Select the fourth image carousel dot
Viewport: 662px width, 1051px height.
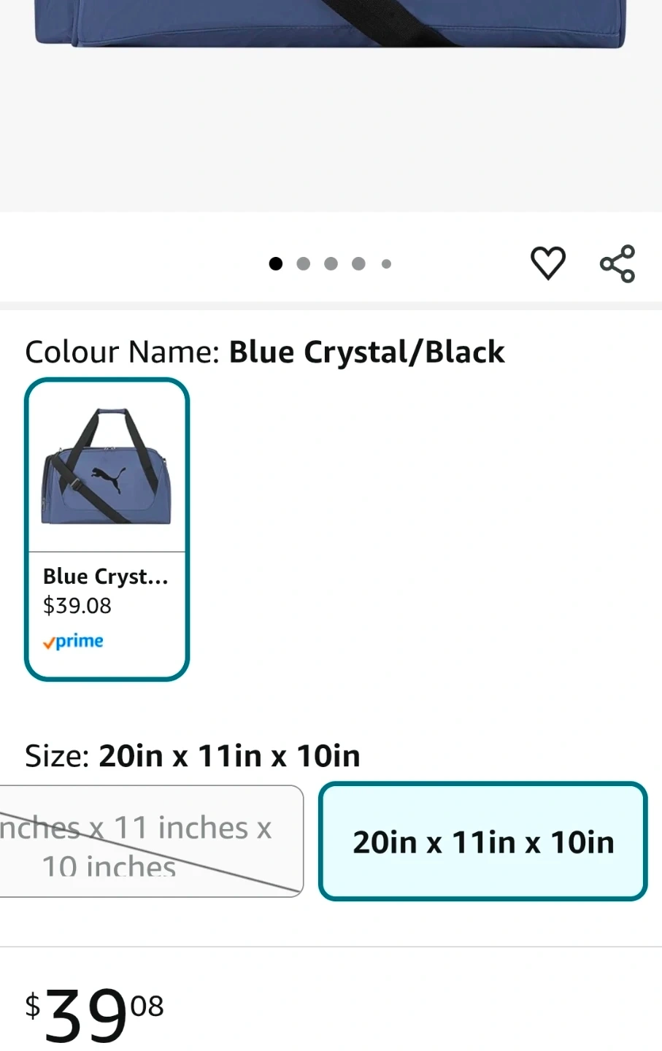(x=358, y=263)
